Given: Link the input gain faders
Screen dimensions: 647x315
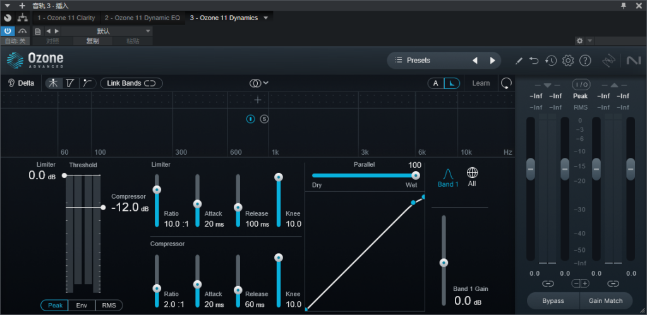Looking at the screenshot, I should coord(548,283).
